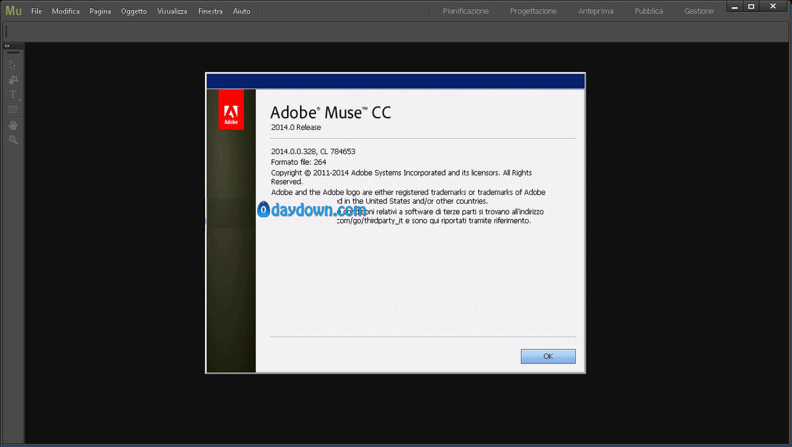This screenshot has height=447, width=792.
Task: Open the Gestione option
Action: click(699, 11)
